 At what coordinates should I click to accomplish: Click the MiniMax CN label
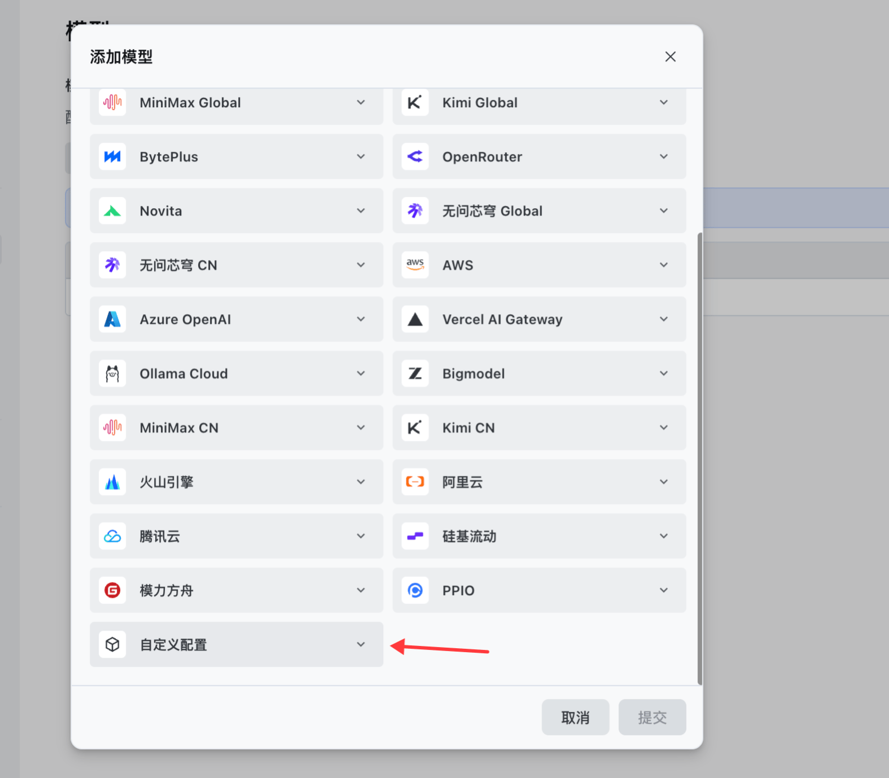coord(179,428)
